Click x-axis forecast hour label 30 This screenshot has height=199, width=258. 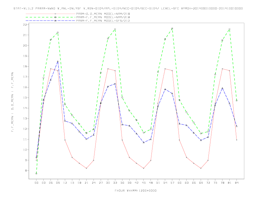pyautogui.click(x=108, y=183)
